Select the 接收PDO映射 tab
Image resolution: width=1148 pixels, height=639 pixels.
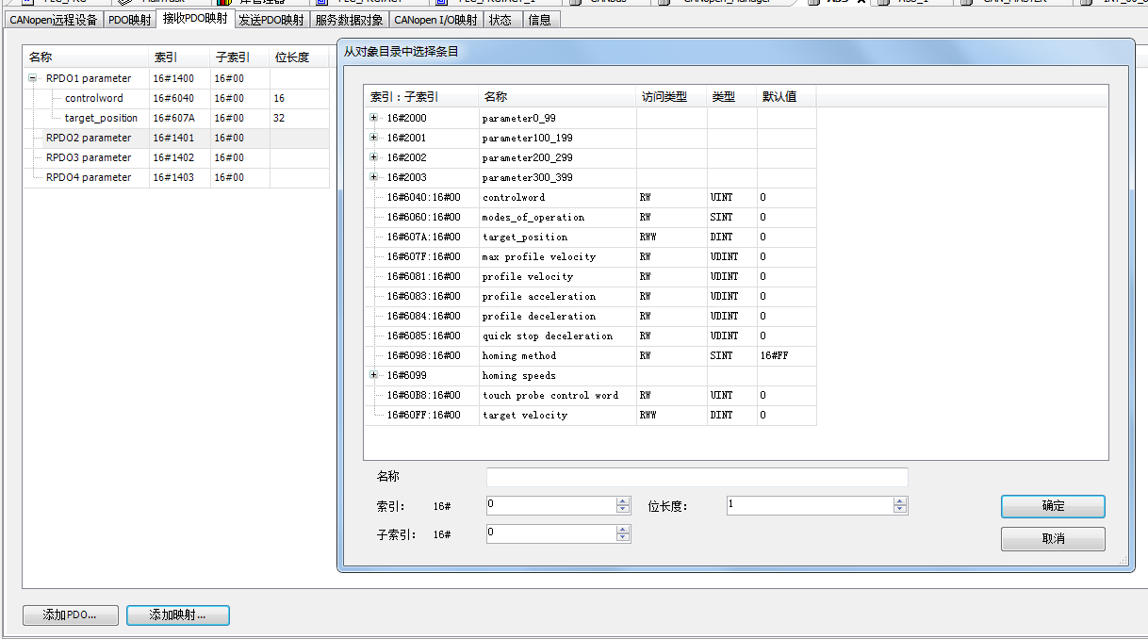click(194, 18)
